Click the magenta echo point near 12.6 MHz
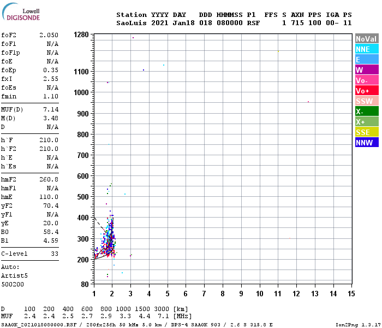This screenshot has height=328, width=382. (x=308, y=102)
